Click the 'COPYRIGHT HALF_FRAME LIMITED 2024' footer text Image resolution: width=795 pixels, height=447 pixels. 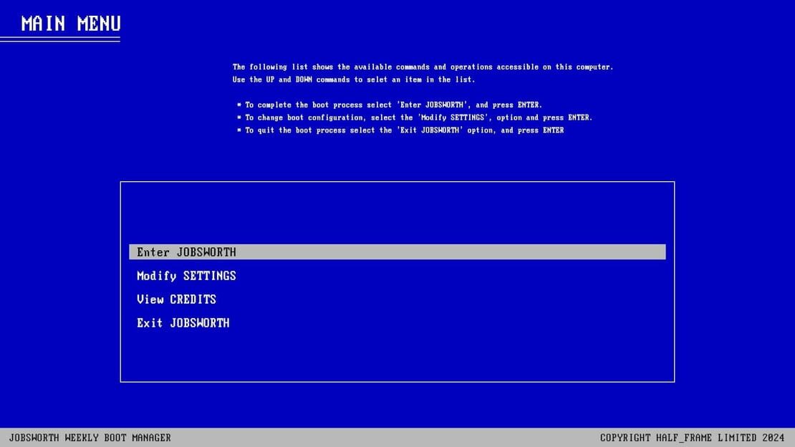click(692, 438)
